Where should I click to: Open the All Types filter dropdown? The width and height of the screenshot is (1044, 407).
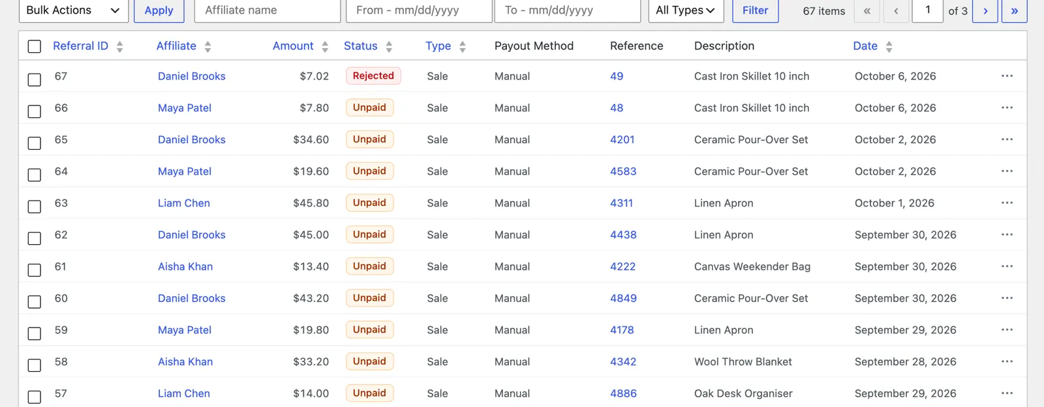686,10
